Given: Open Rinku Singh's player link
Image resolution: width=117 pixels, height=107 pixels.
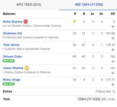Looking at the screenshot, I should click(12, 80).
